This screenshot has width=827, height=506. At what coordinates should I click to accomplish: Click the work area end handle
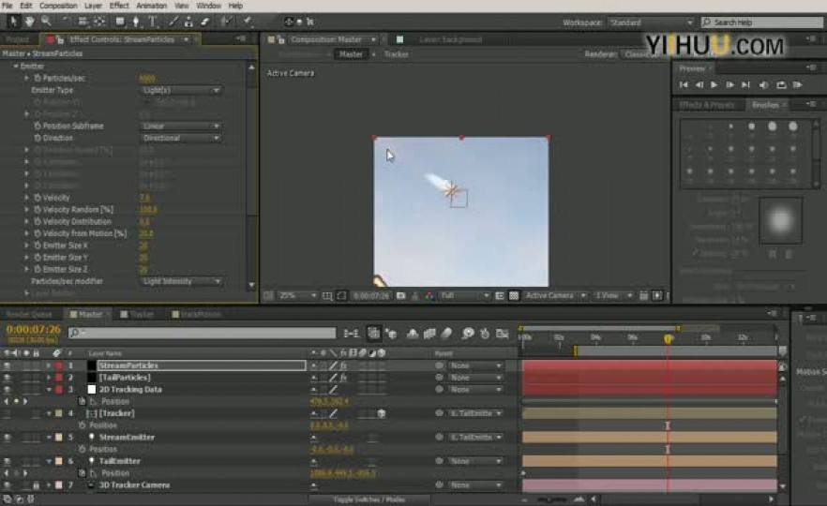pos(678,328)
